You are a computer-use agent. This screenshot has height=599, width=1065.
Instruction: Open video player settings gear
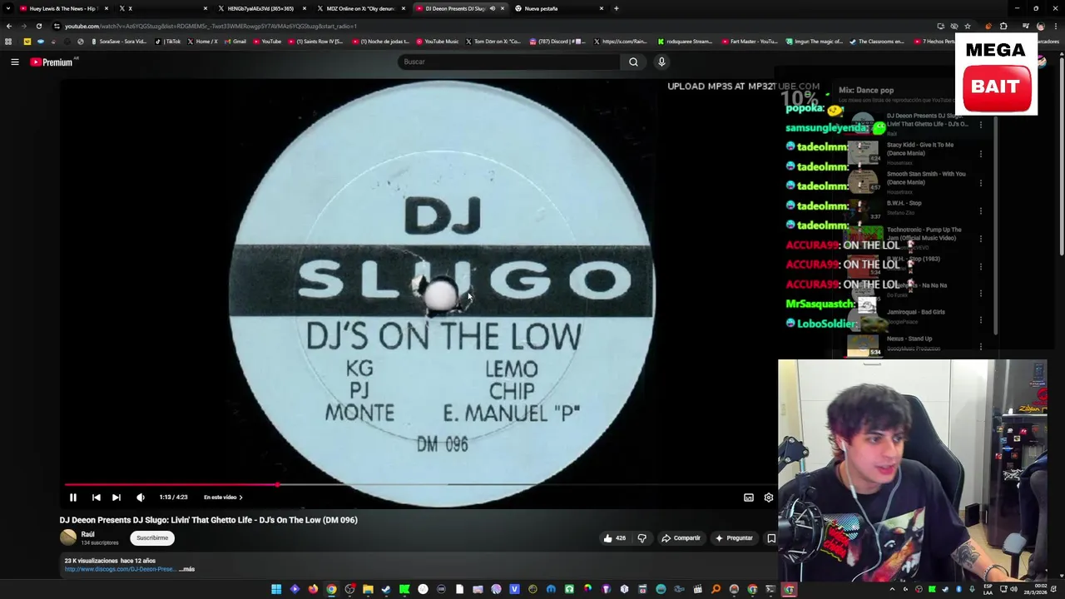pos(769,498)
